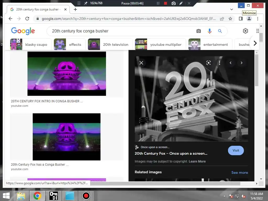Open a new Chrome tab
The width and height of the screenshot is (268, 201).
[x=75, y=9]
